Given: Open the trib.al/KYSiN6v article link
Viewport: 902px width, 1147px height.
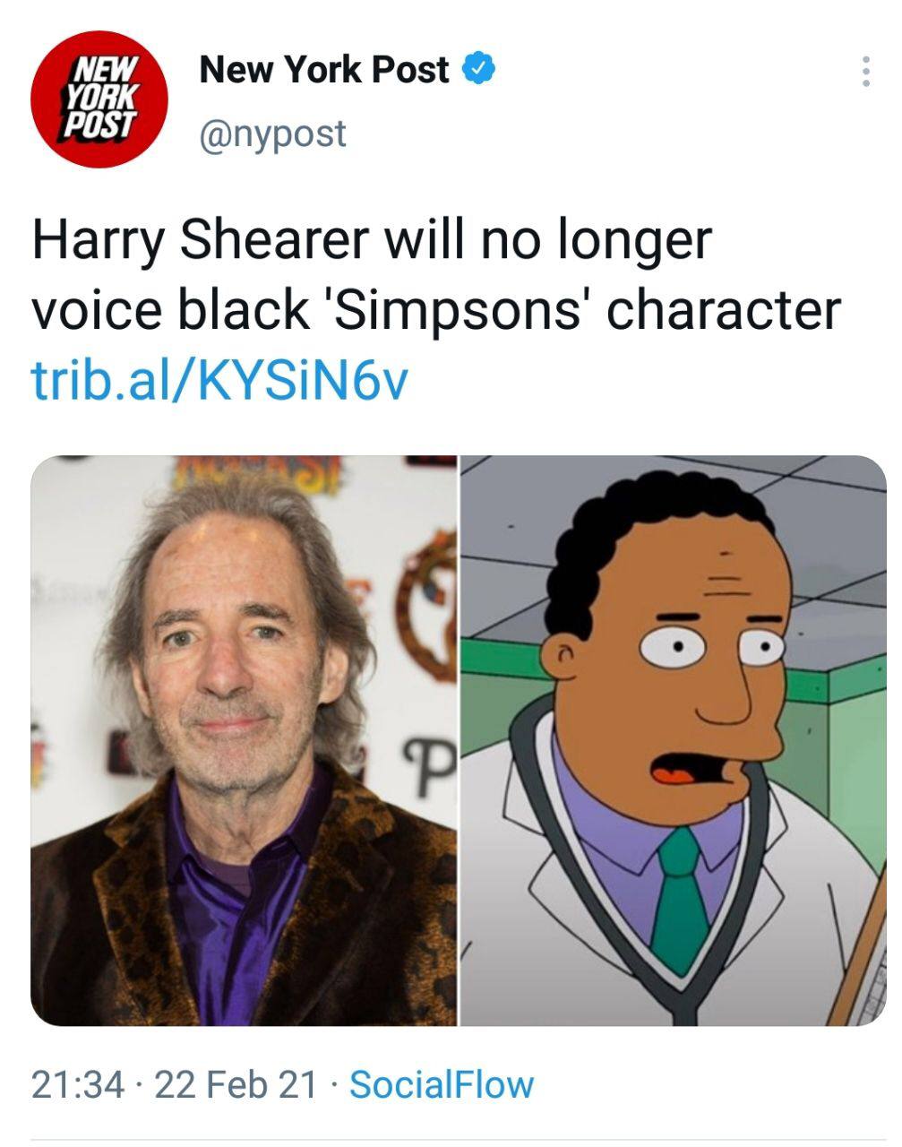Looking at the screenshot, I should click(219, 379).
